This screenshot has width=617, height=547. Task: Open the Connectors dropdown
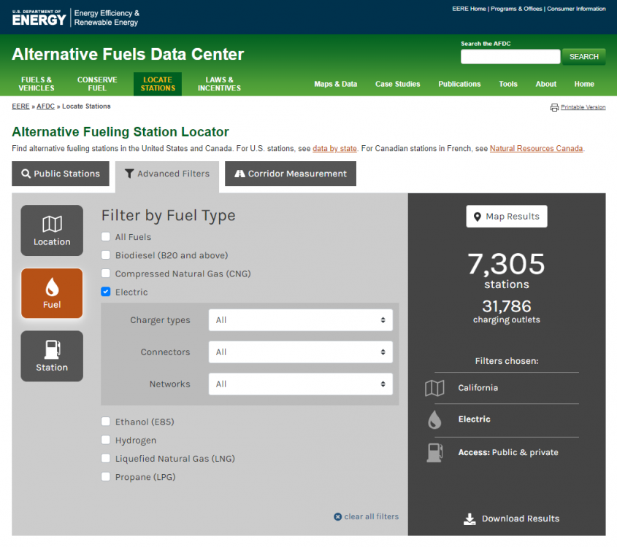[300, 352]
